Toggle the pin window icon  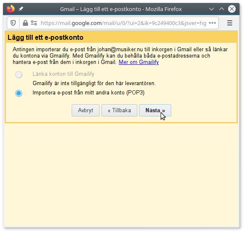(x=21, y=9)
